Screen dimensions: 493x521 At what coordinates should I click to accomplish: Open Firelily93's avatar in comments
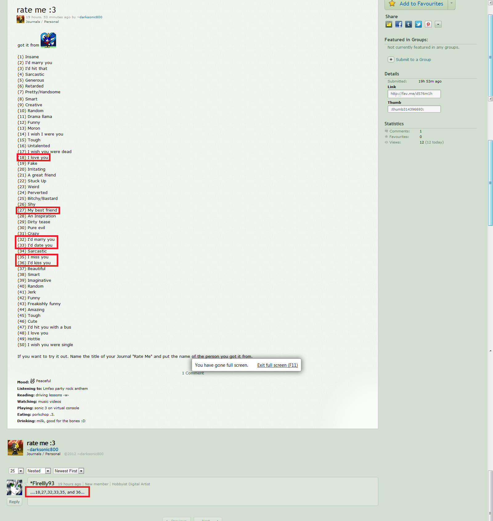pyautogui.click(x=14, y=487)
